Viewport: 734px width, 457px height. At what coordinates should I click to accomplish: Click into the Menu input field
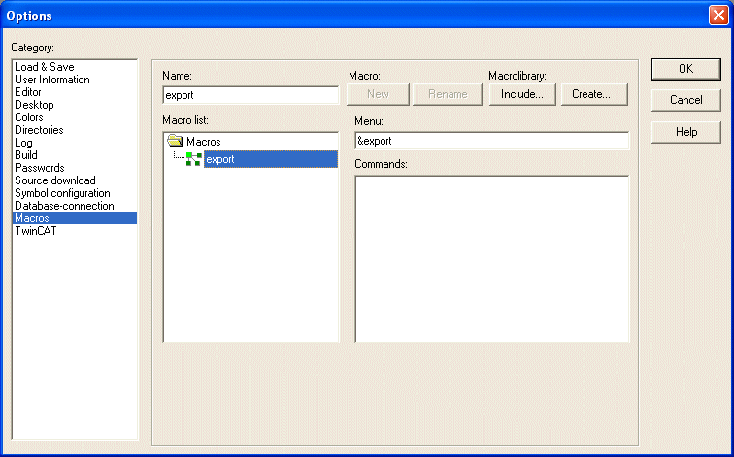coord(491,141)
